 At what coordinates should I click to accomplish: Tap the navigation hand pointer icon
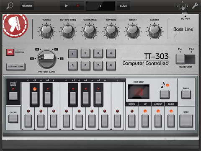183,6
